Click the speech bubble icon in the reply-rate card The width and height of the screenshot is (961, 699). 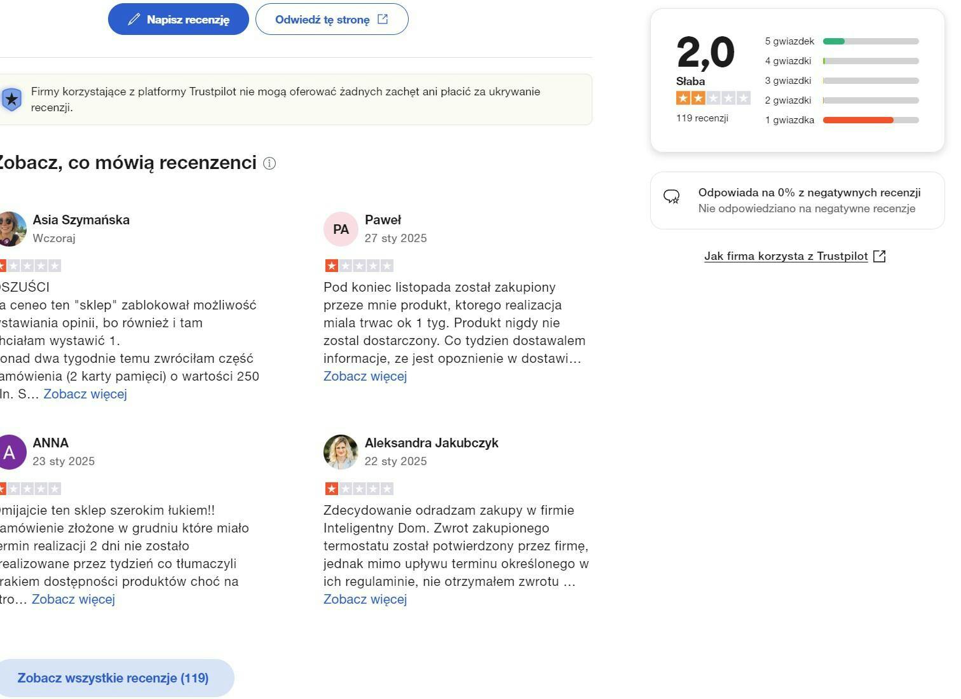pos(672,197)
